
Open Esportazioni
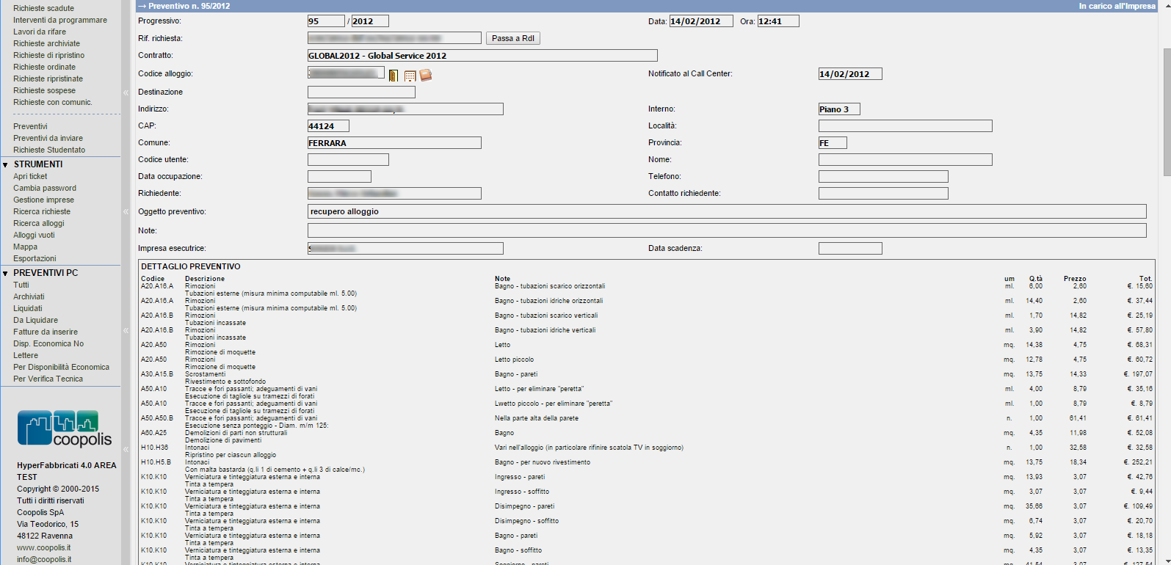pyautogui.click(x=35, y=258)
